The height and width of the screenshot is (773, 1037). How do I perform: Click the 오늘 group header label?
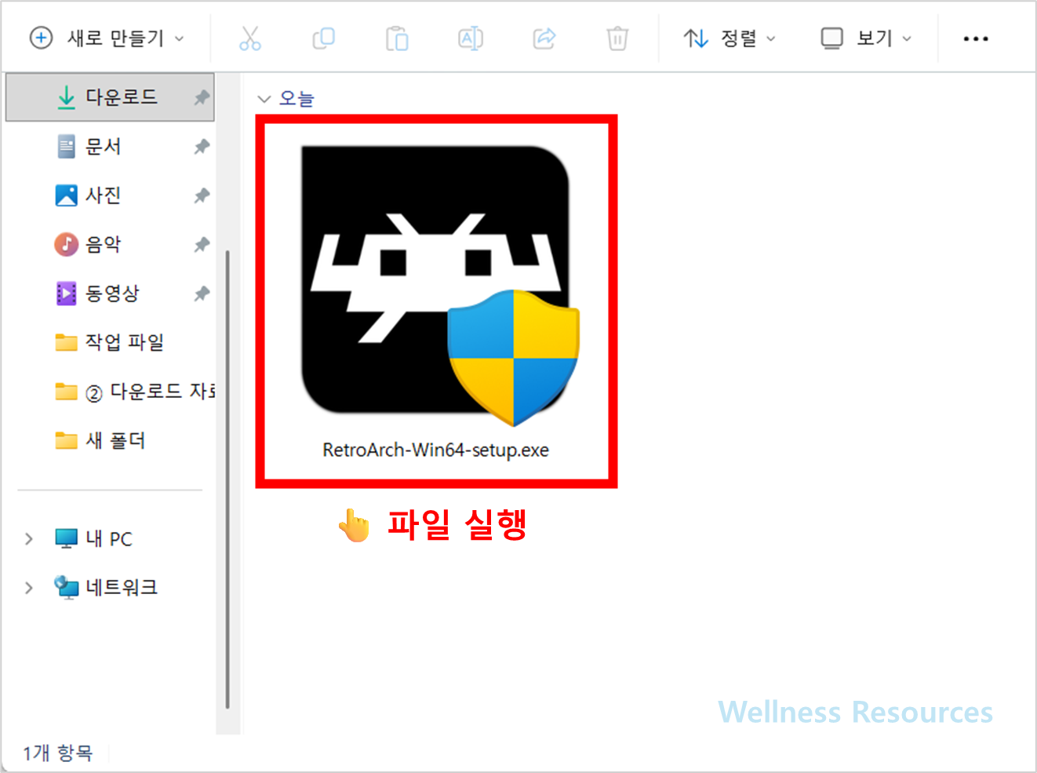297,98
